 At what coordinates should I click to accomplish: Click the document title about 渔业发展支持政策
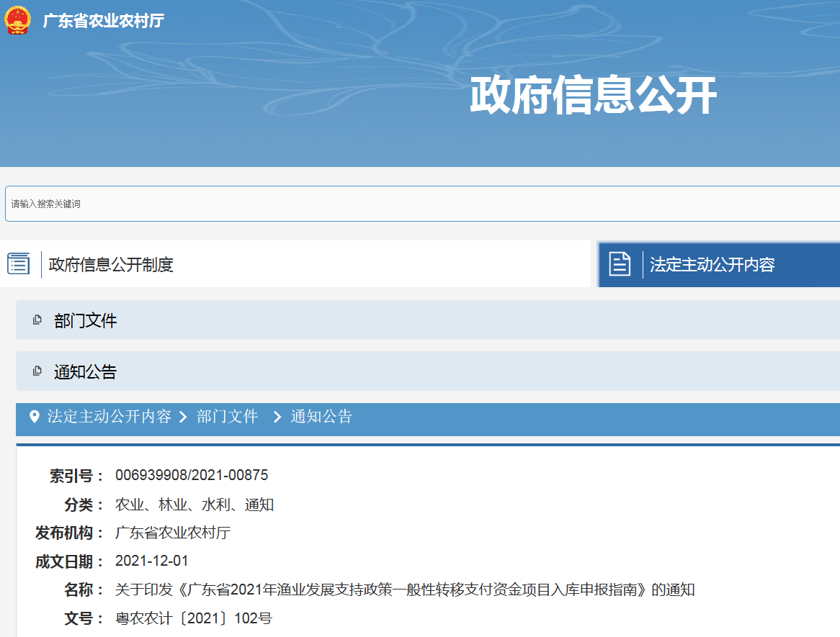point(405,590)
